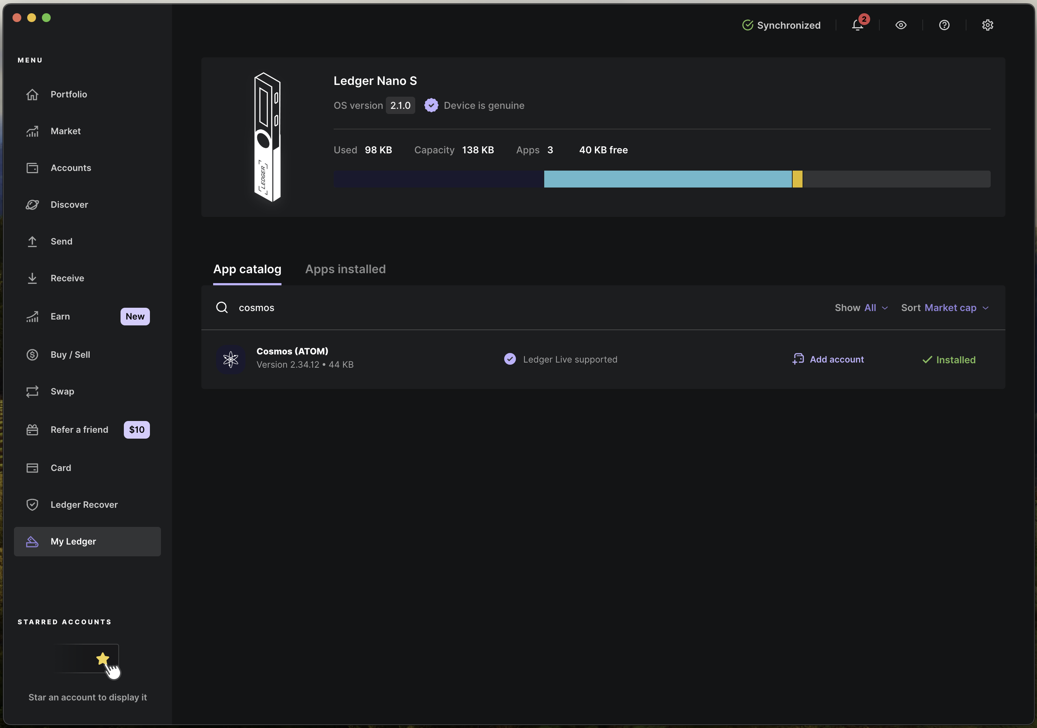The height and width of the screenshot is (728, 1037).
Task: Select the App catalog tab
Action: coord(247,270)
